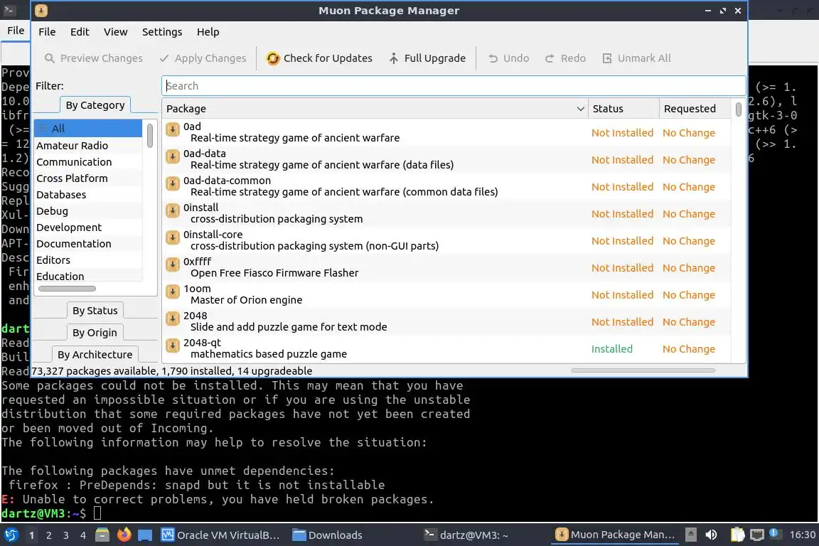Screen dimensions: 819x546
Task: Expand the By Origin filter section
Action: point(95,332)
